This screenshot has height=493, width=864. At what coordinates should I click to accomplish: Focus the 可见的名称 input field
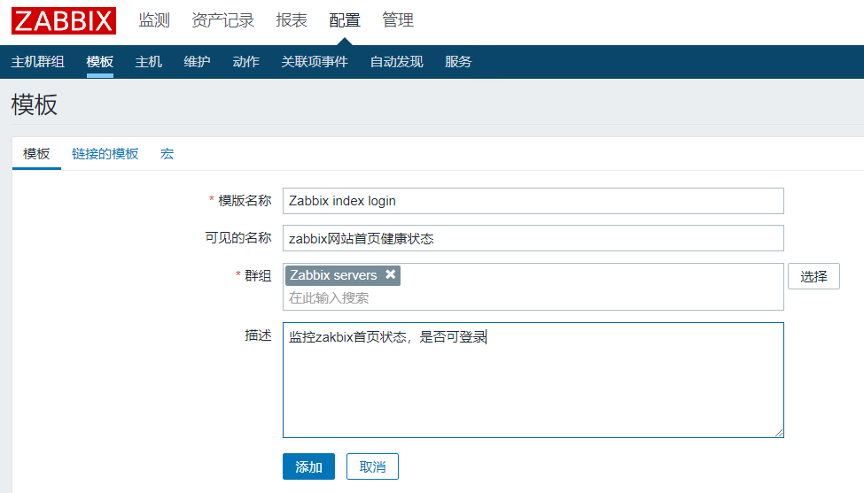click(x=533, y=238)
